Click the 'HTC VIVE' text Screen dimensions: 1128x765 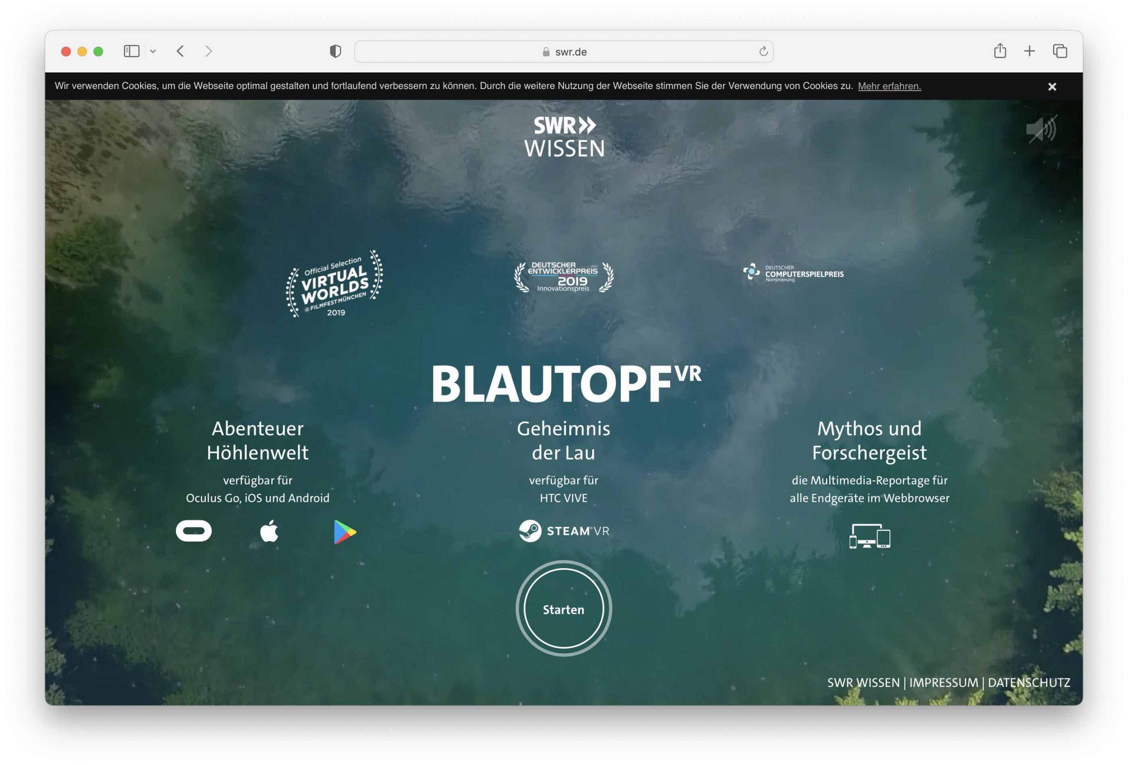(564, 498)
